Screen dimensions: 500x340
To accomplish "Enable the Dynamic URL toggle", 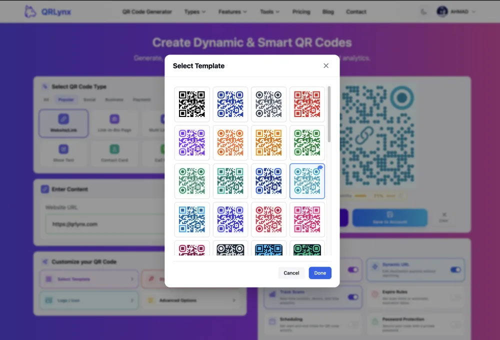I will coord(455,268).
